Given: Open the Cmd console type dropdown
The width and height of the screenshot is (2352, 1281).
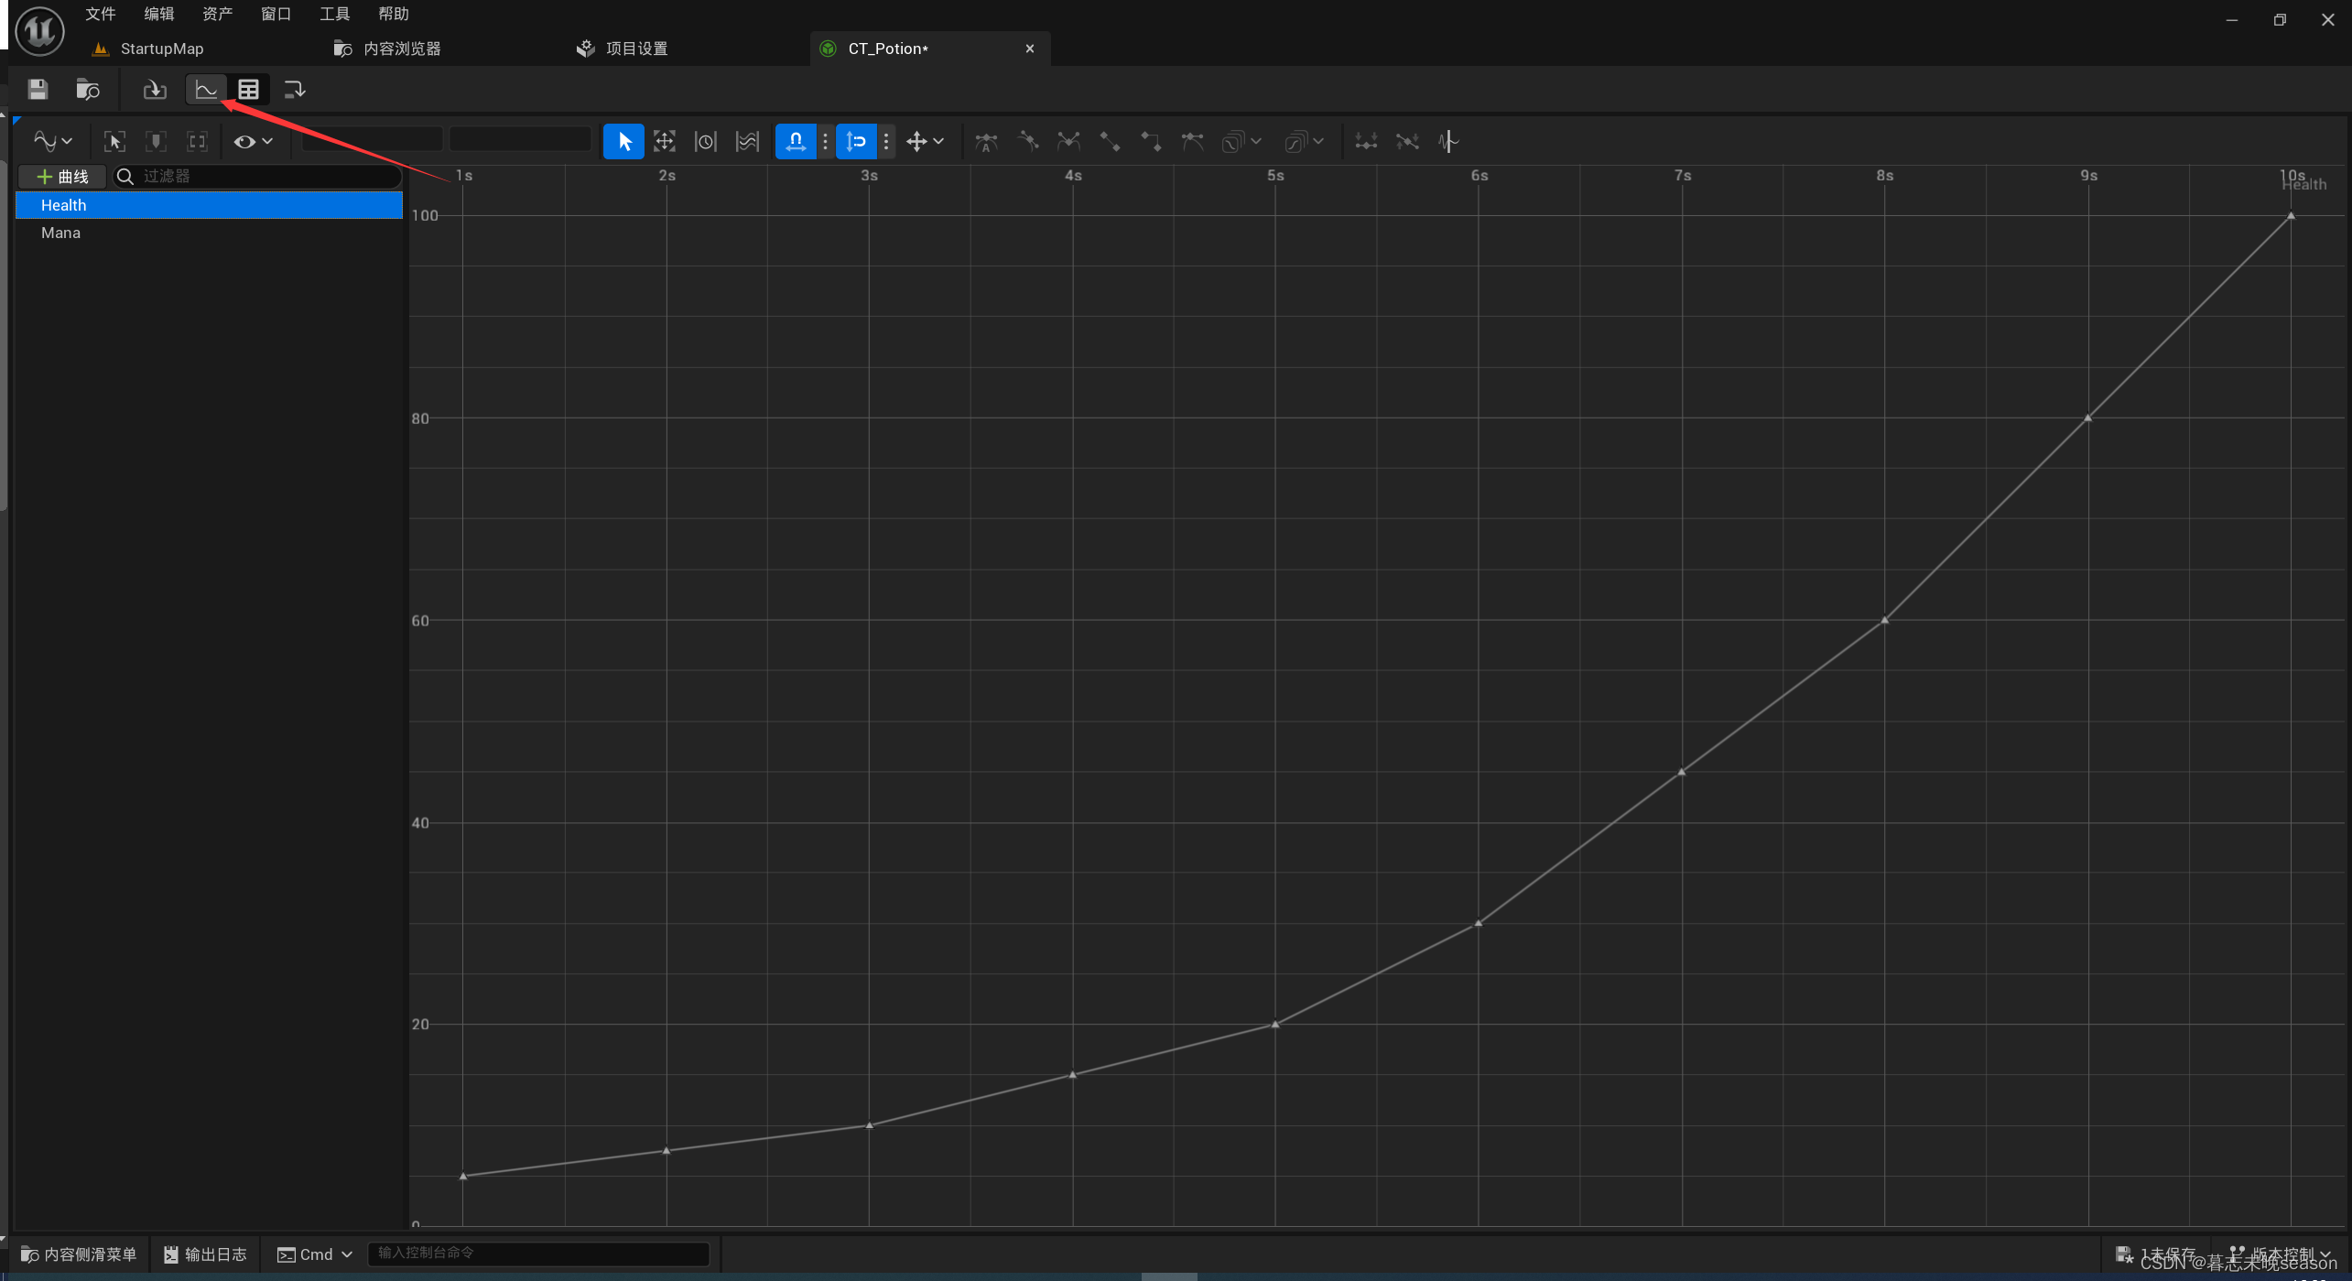Looking at the screenshot, I should click(x=315, y=1254).
